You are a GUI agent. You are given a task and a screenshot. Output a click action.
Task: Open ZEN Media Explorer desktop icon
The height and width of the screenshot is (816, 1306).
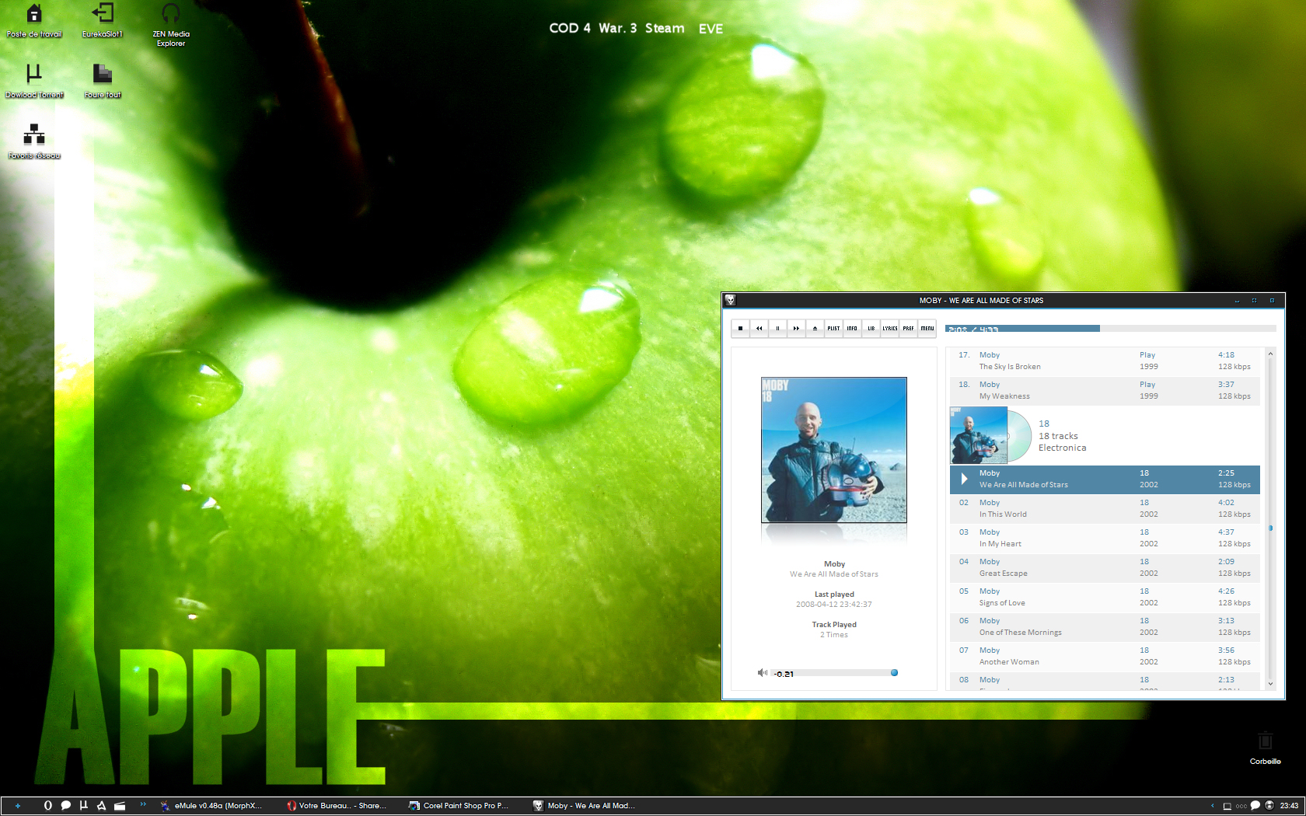coord(171,25)
